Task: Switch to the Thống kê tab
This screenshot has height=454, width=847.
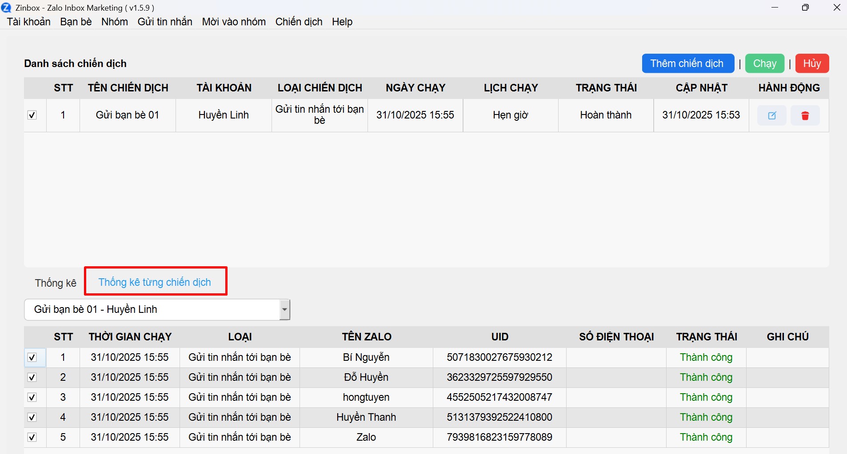Action: [56, 283]
